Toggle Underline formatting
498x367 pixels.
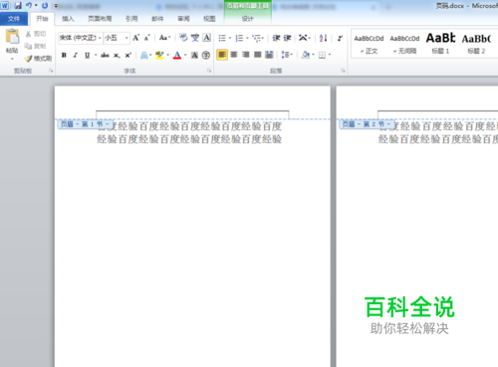tap(87, 55)
